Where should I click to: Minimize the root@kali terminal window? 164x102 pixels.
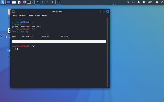point(100,12)
